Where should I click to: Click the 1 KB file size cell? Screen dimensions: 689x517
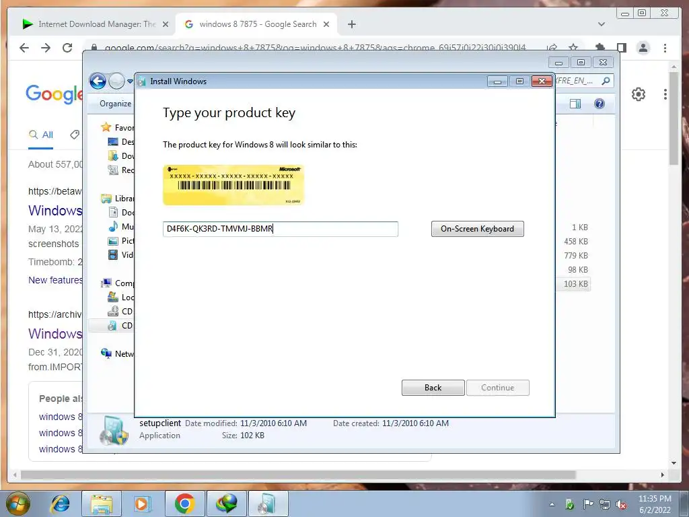pos(579,228)
